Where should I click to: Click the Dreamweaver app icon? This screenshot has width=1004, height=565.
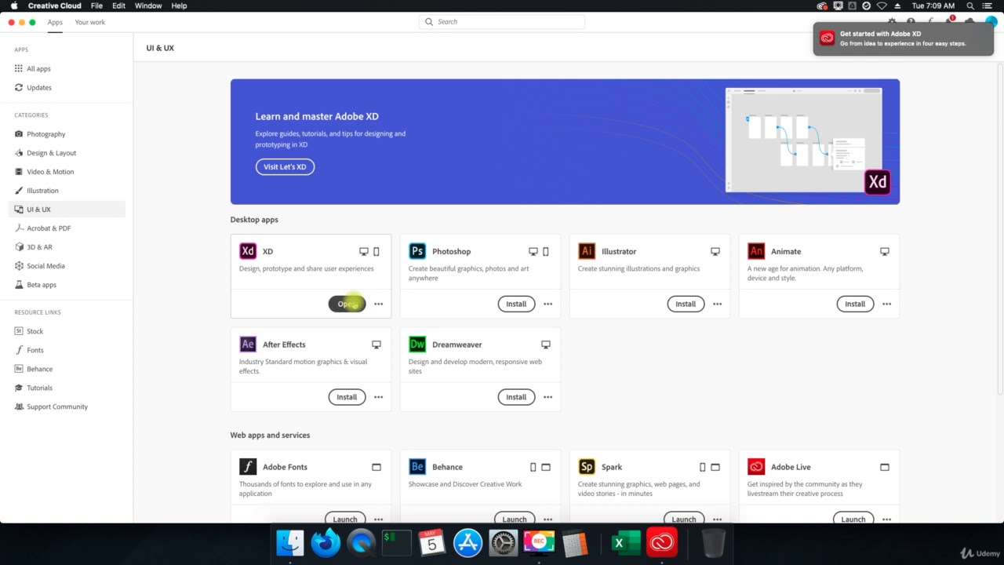[x=417, y=344]
